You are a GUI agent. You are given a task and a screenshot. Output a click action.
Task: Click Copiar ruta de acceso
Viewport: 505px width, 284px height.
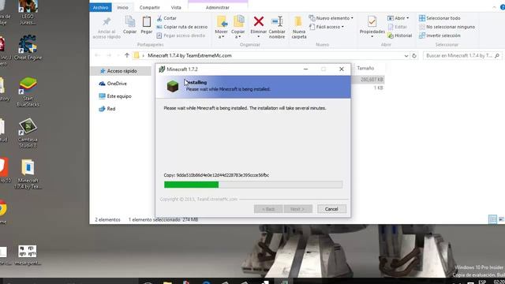[x=182, y=27]
